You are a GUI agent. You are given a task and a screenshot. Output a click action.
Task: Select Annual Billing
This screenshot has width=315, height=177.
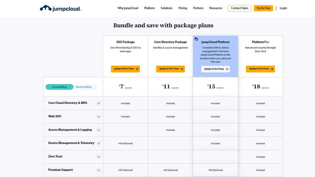click(59, 87)
